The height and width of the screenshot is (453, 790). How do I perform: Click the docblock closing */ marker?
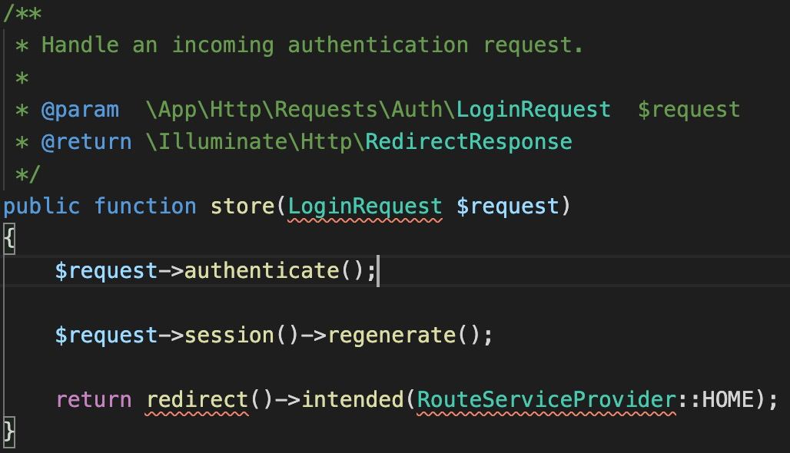pos(28,174)
